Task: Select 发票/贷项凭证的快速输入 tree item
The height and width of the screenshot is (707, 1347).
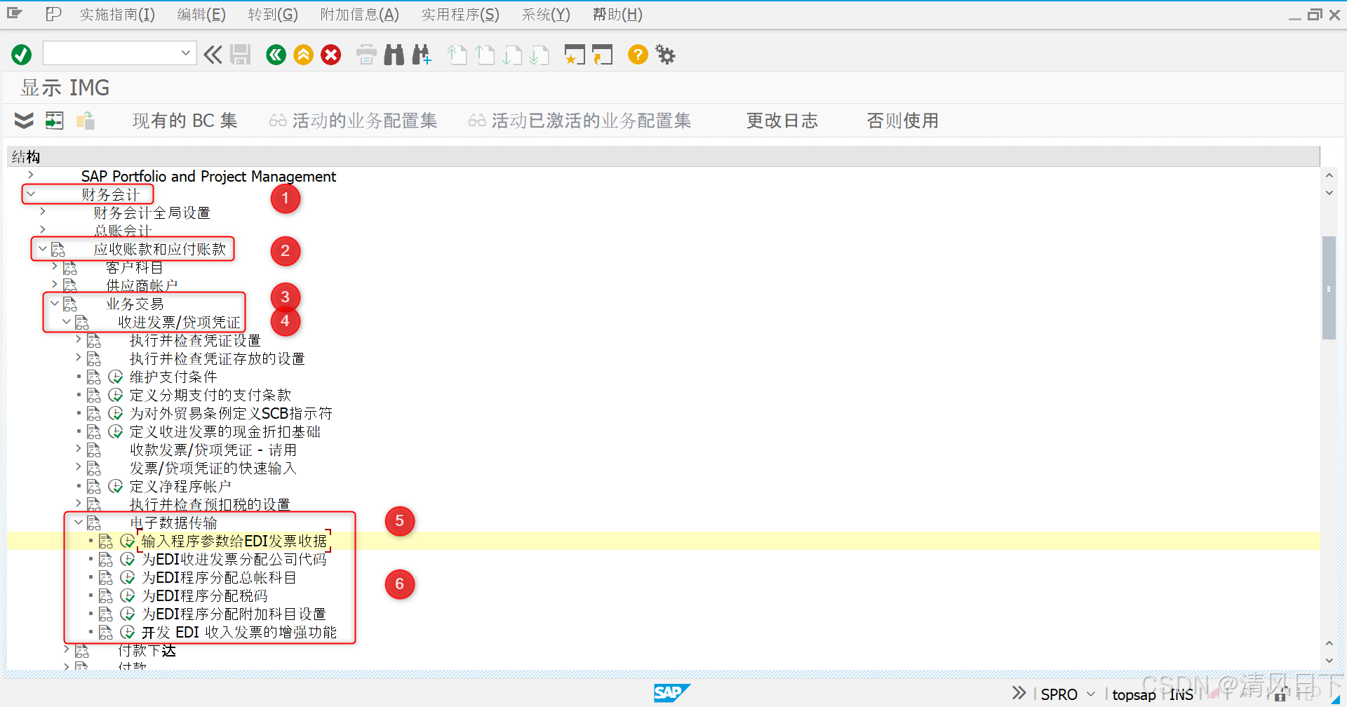Action: [213, 469]
